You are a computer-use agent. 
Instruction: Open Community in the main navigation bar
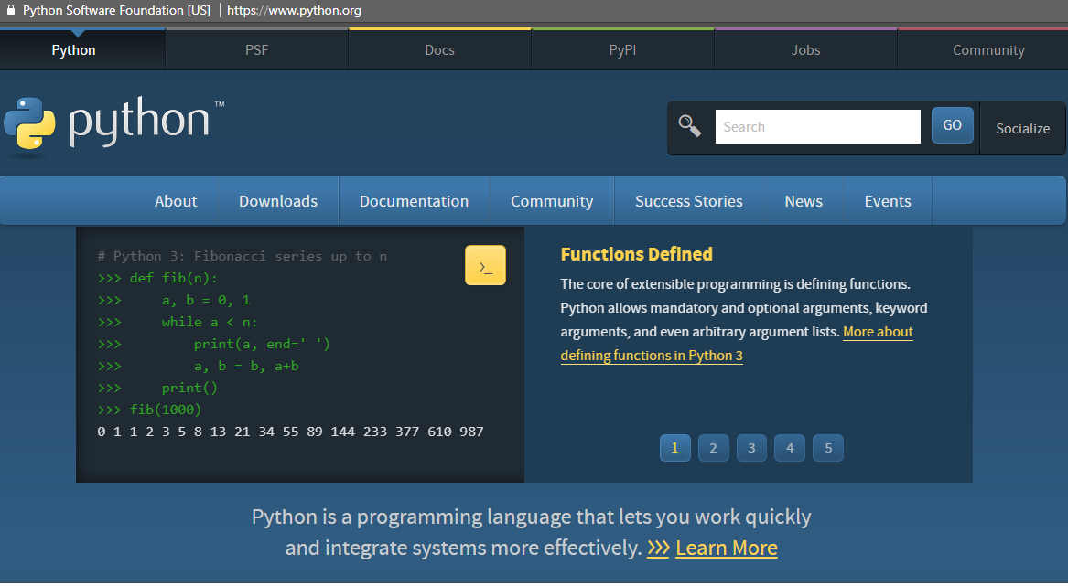coord(552,201)
